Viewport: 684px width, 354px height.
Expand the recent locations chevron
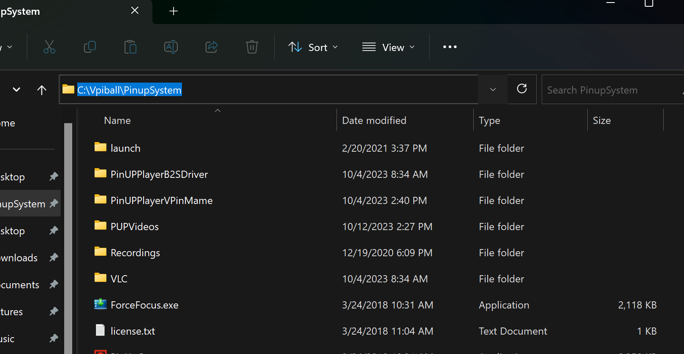pyautogui.click(x=16, y=90)
